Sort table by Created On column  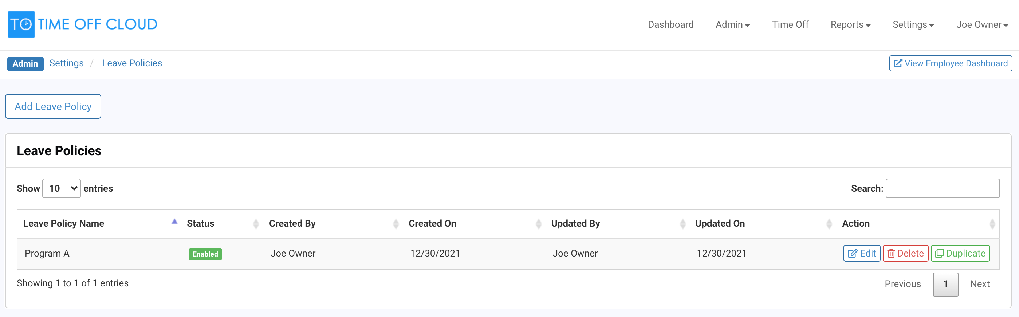474,224
